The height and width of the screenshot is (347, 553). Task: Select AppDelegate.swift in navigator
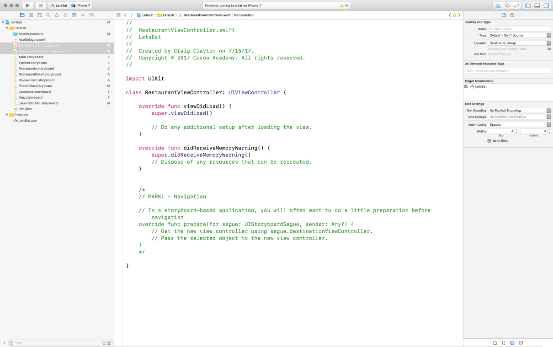click(x=32, y=40)
